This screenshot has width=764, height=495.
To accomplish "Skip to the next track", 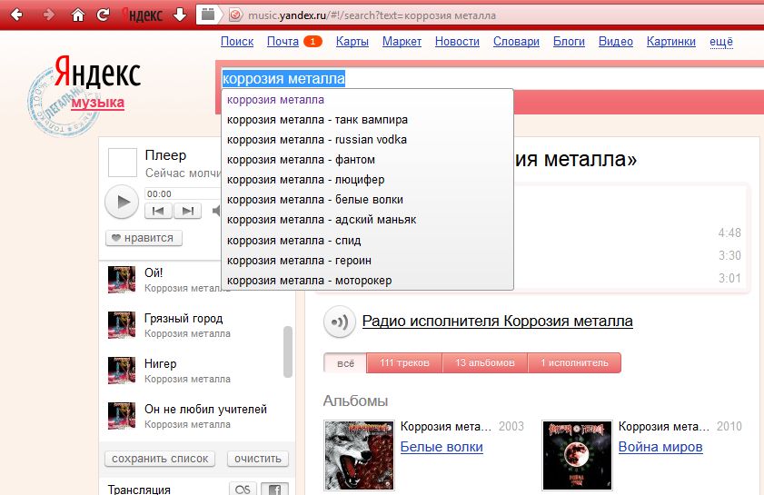I will pyautogui.click(x=187, y=211).
